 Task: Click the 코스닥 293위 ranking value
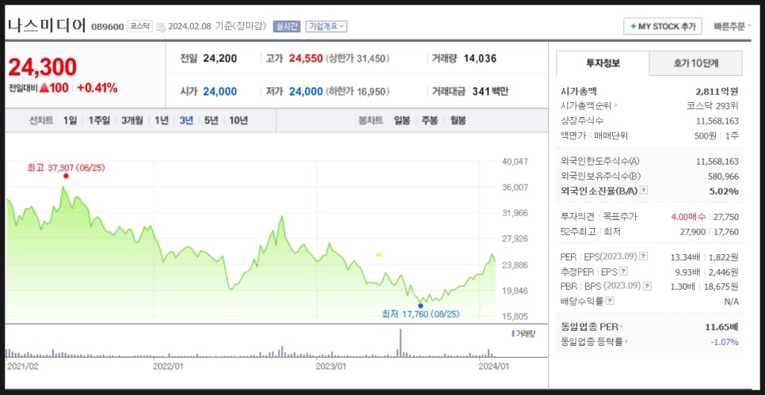point(712,106)
